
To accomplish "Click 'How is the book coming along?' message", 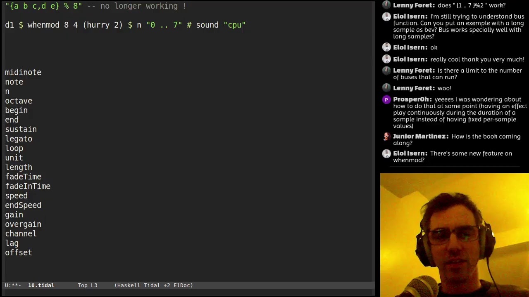I will click(457, 140).
